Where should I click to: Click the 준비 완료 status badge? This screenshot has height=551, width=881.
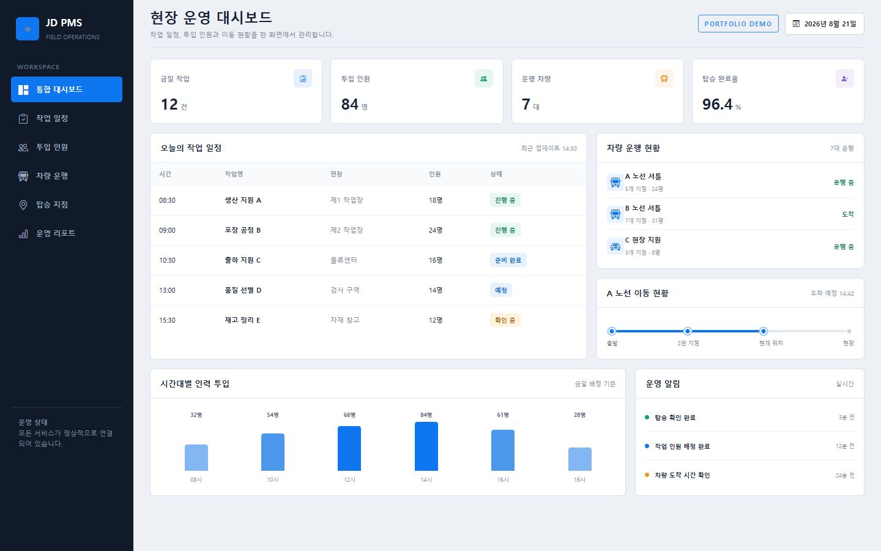click(508, 260)
